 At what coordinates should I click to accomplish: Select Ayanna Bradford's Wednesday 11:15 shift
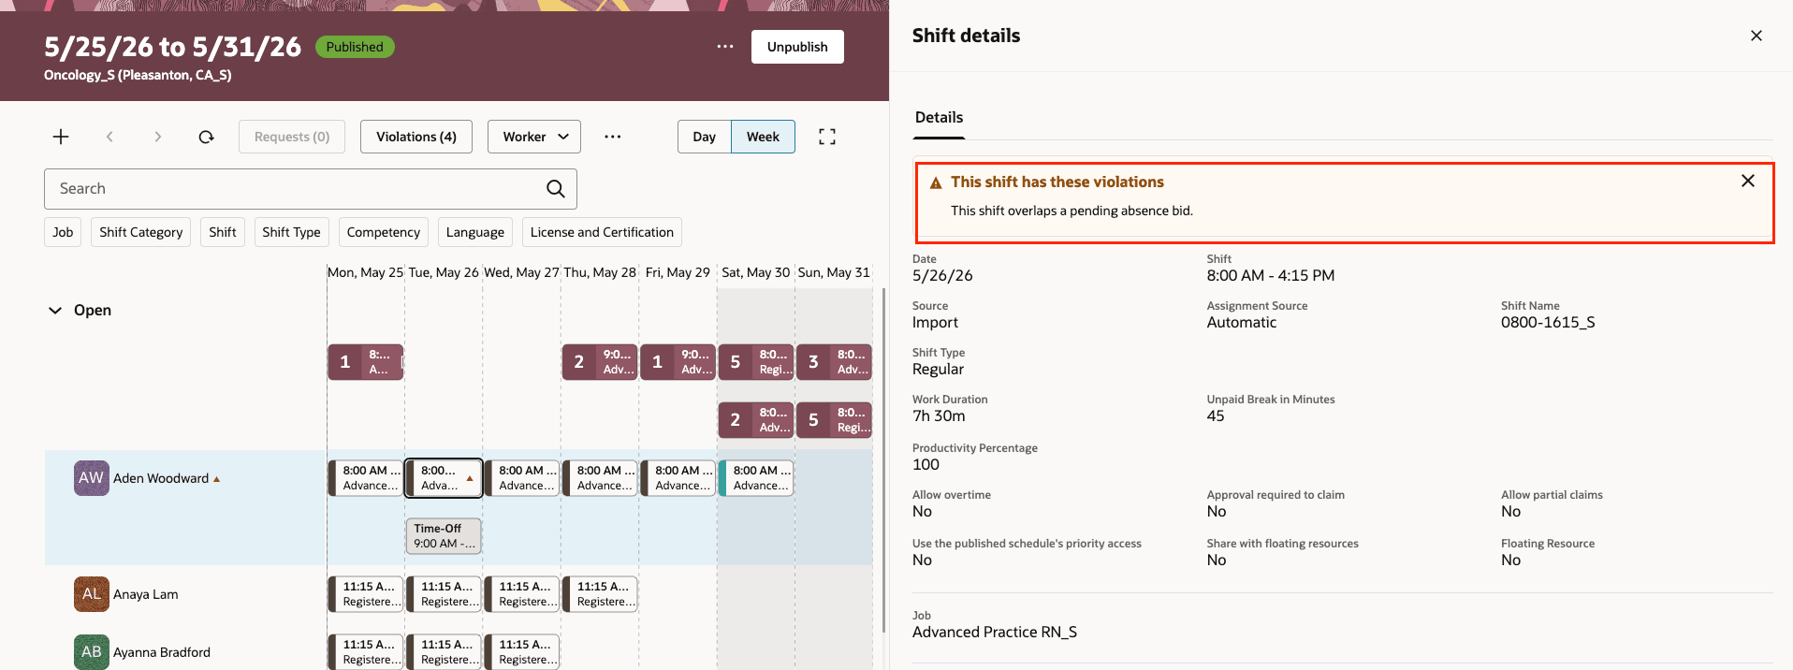[x=522, y=652]
